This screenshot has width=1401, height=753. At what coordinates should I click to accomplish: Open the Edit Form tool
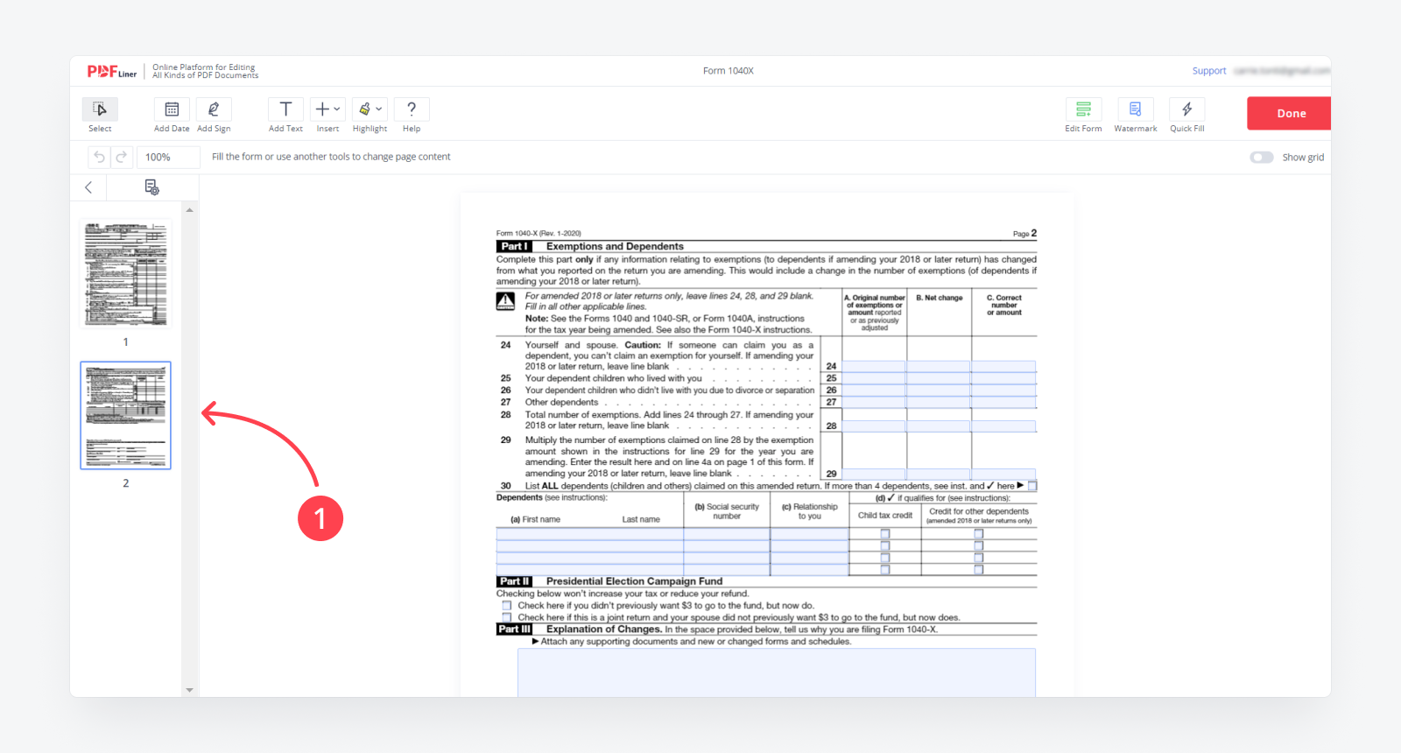(1083, 109)
